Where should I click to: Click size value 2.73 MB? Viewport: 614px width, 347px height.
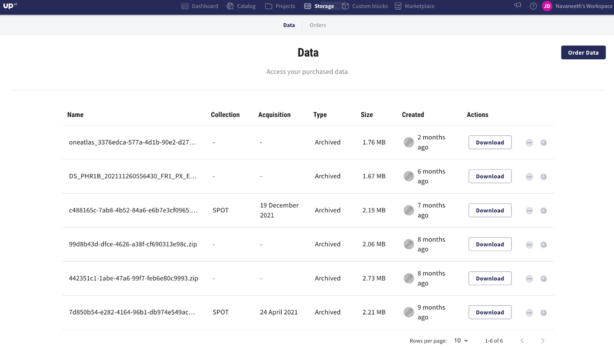coord(374,278)
